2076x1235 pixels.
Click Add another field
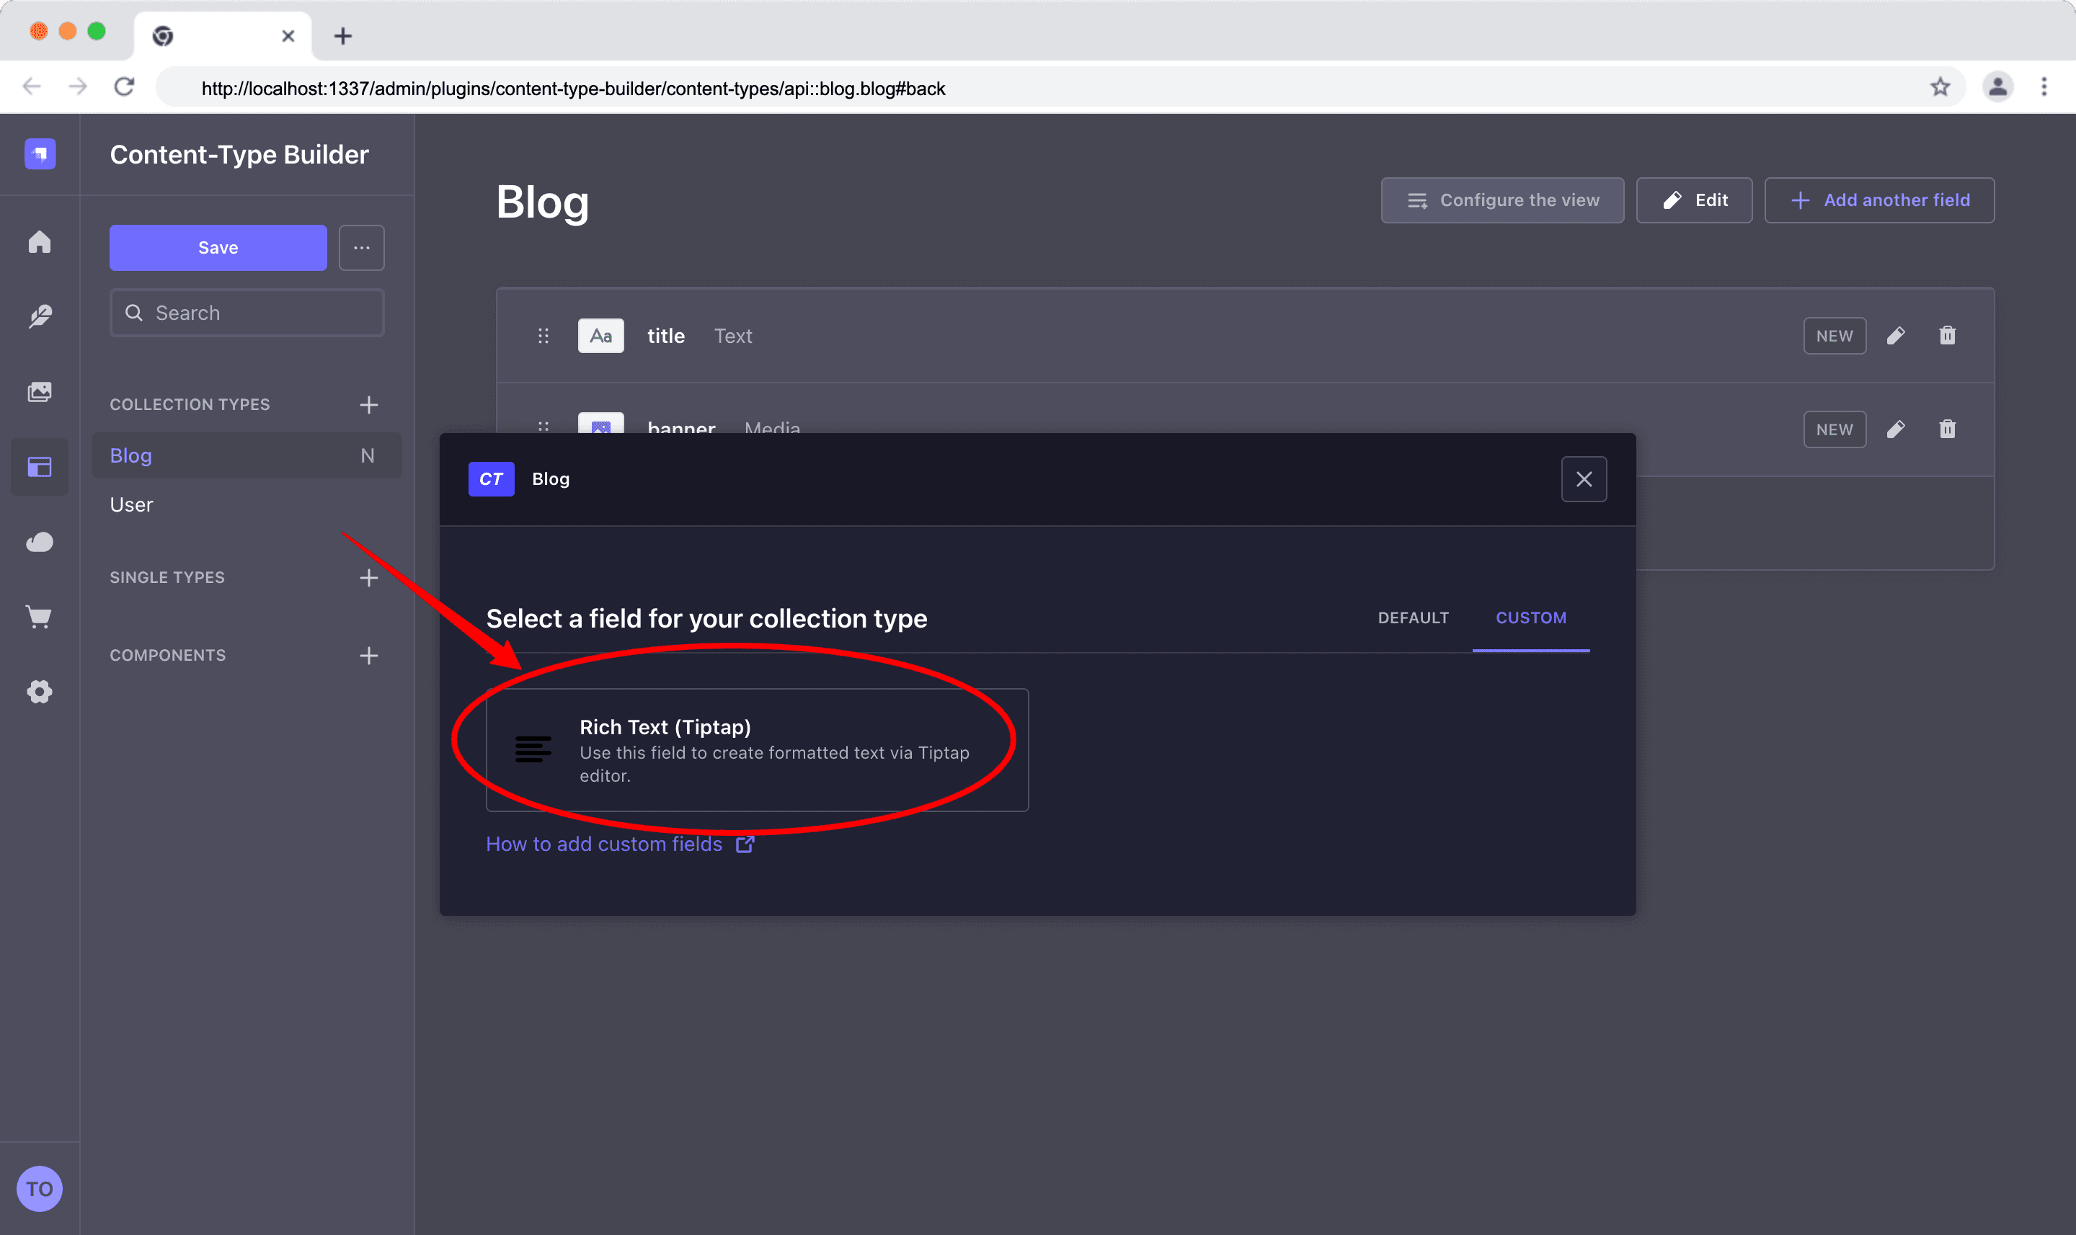coord(1878,200)
